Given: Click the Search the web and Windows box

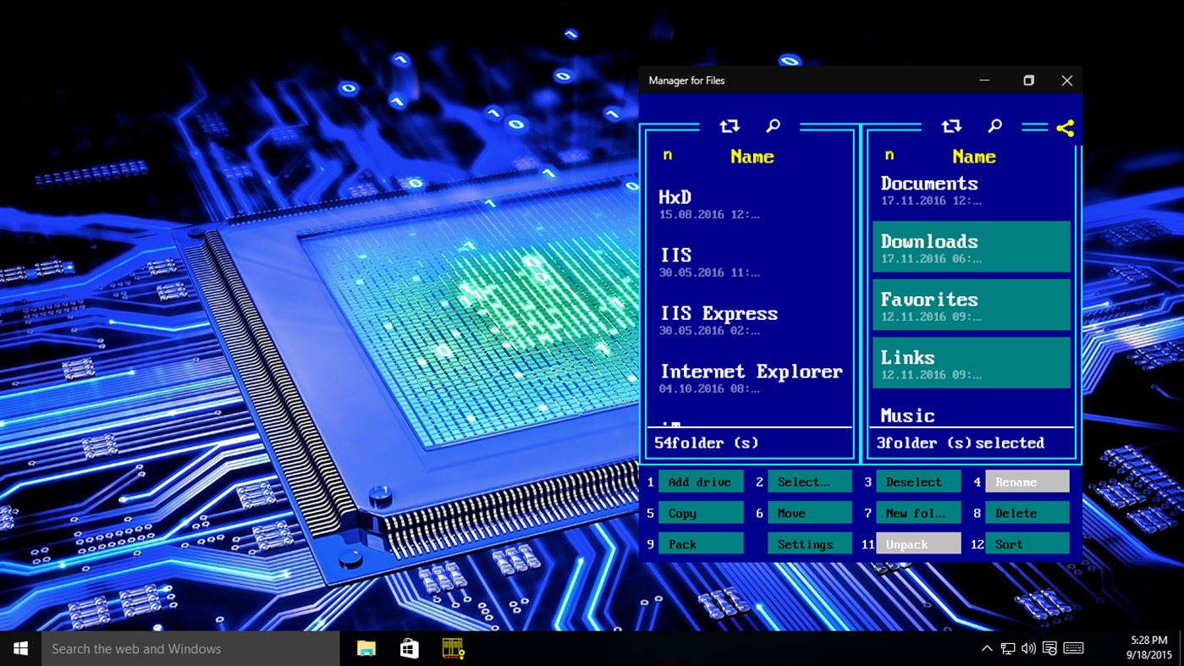Looking at the screenshot, I should [x=190, y=648].
